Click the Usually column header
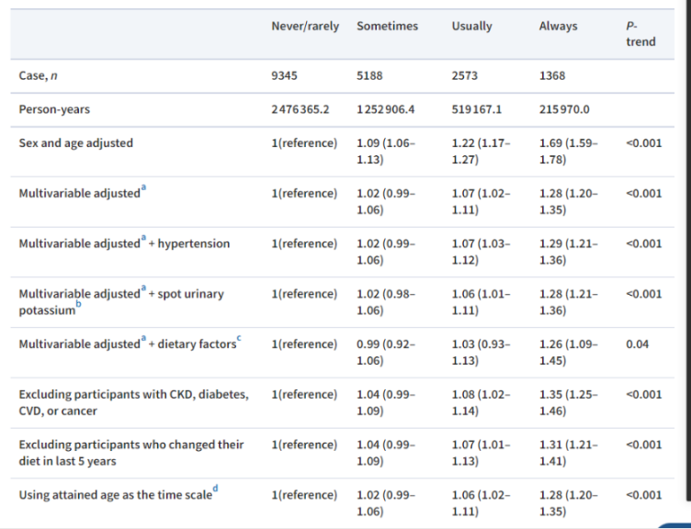The image size is (691, 529). click(471, 27)
